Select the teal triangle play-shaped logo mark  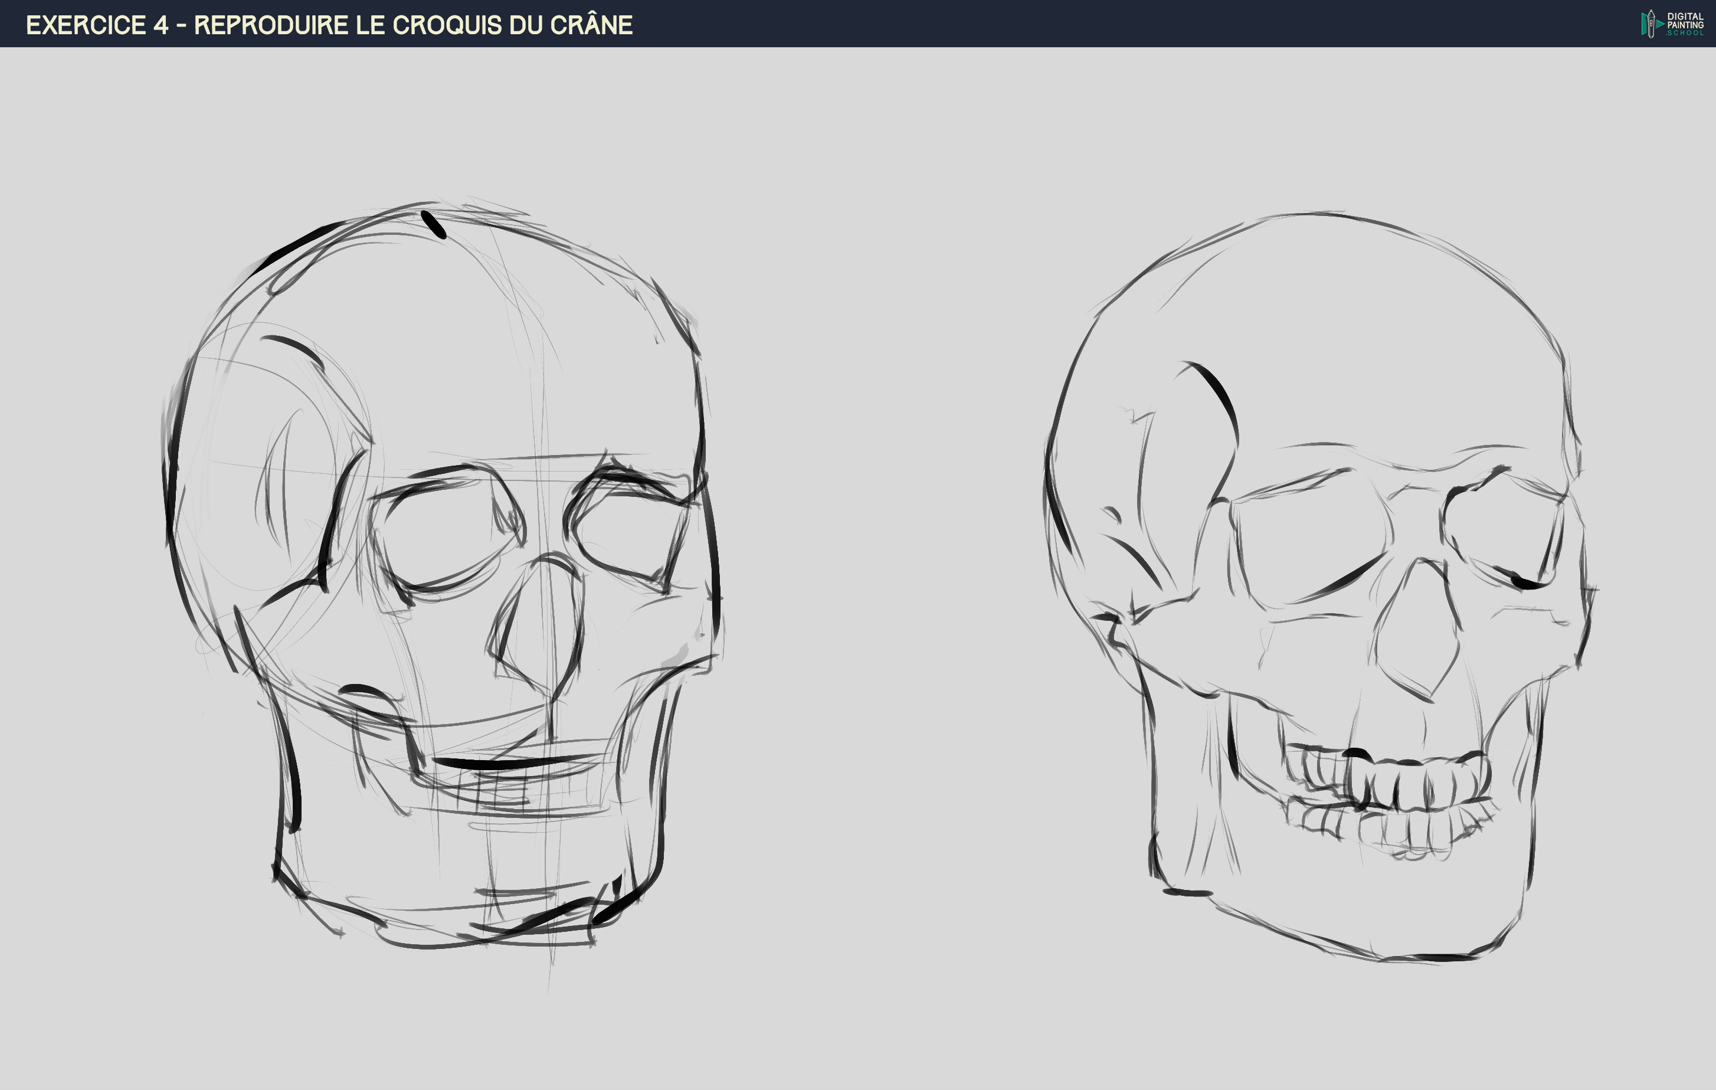[1660, 25]
